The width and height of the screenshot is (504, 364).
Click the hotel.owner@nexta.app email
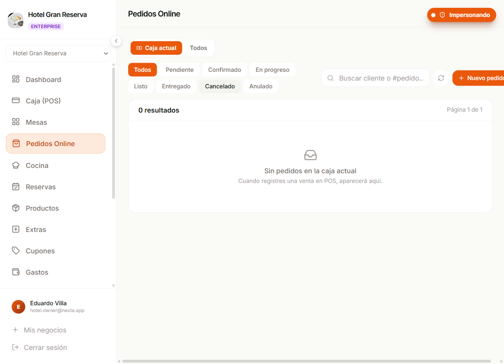(57, 310)
